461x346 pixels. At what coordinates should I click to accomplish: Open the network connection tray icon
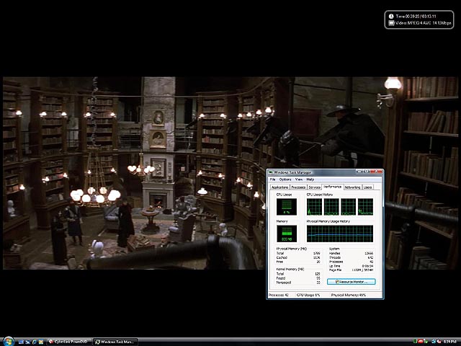pyautogui.click(x=434, y=342)
